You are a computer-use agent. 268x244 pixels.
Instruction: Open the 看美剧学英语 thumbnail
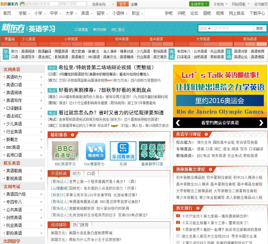[152, 151]
